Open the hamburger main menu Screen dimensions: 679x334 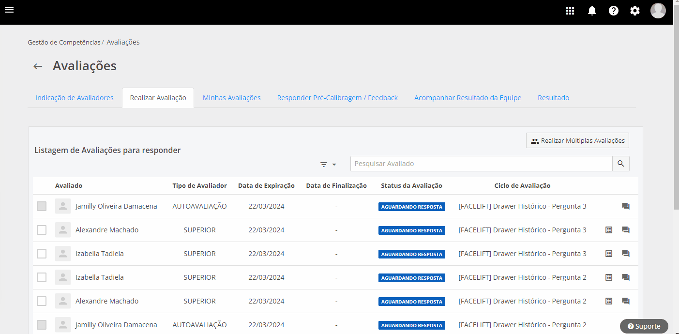(9, 10)
